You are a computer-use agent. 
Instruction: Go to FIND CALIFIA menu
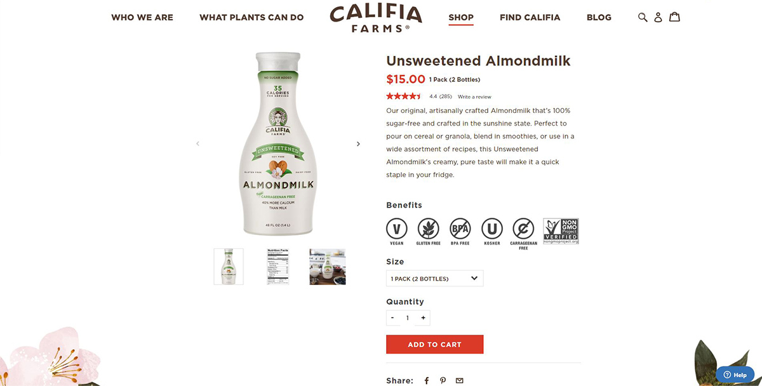tap(530, 17)
